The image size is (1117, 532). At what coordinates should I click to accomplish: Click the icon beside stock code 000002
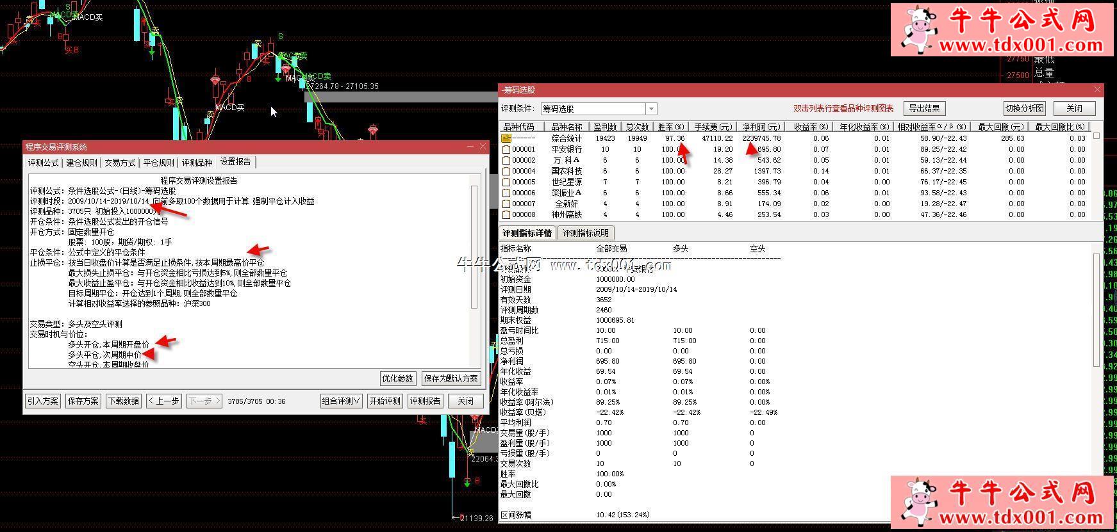click(x=506, y=160)
